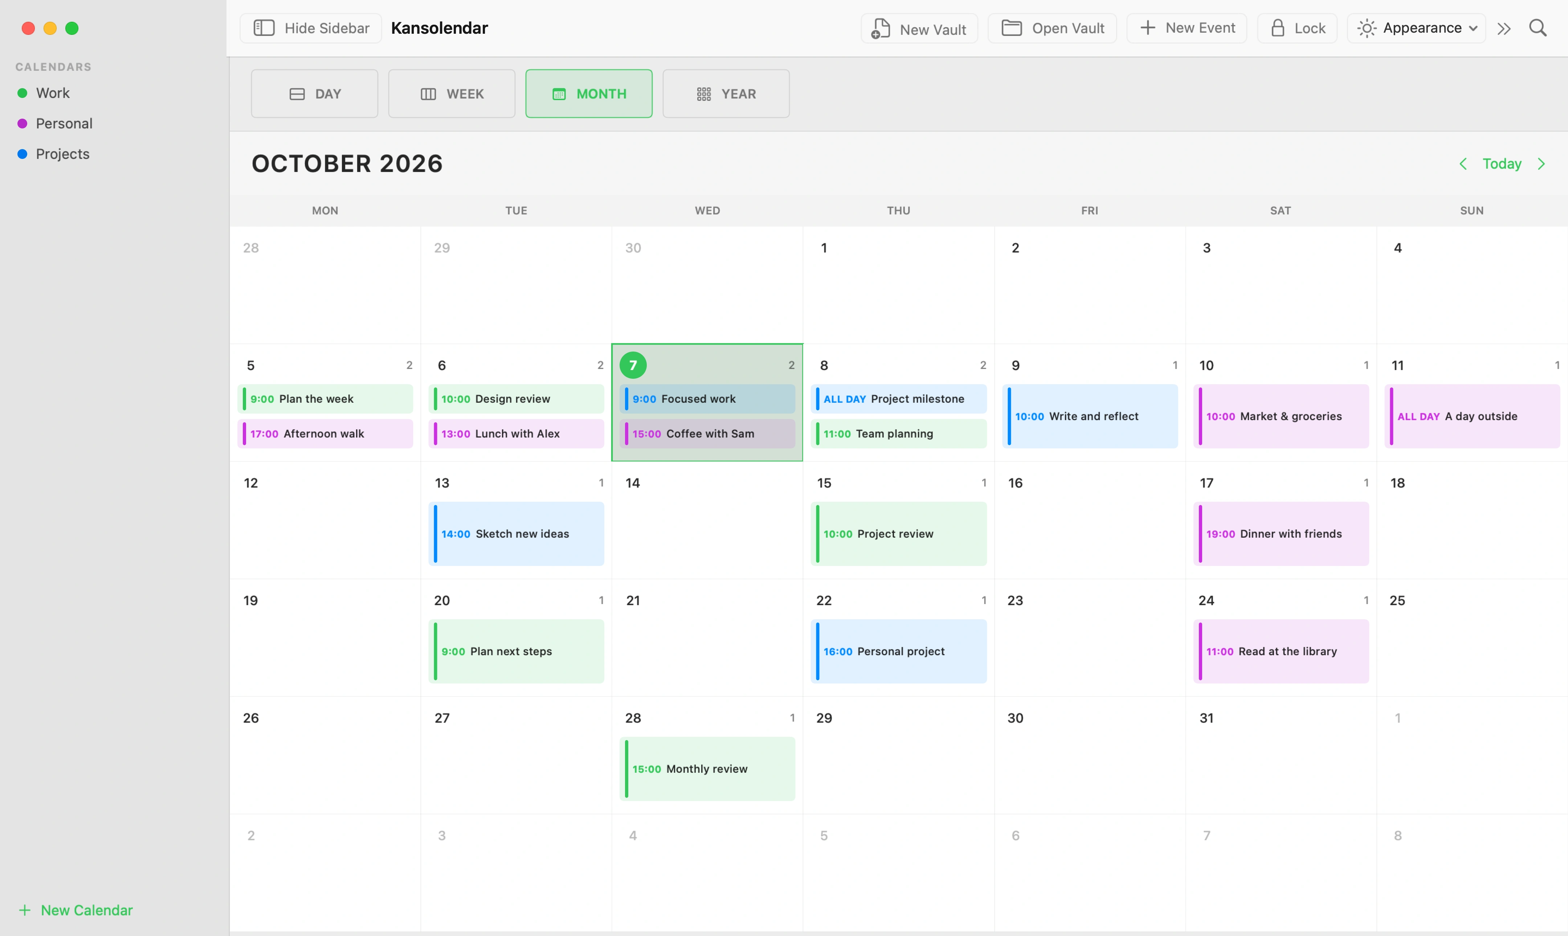The width and height of the screenshot is (1568, 936).
Task: Open the Afternoon walk event
Action: click(325, 434)
